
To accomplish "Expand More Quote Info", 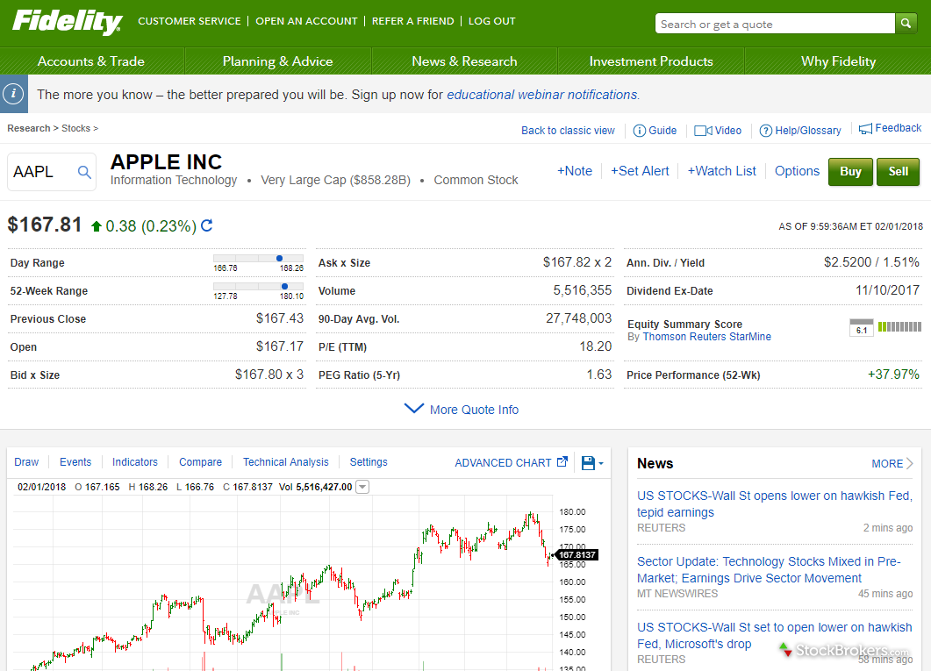I will (462, 410).
